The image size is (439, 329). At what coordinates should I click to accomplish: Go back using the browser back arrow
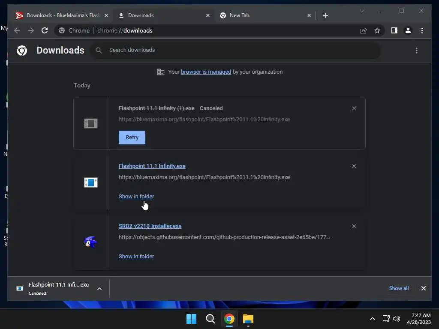coord(17,30)
